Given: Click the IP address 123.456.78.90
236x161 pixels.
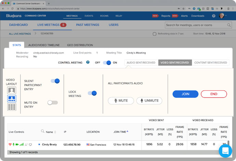Looking at the screenshot, I should pyautogui.click(x=72, y=145).
